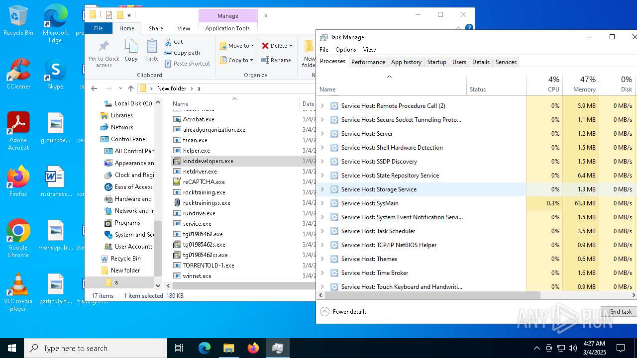Viewport: 637px width, 358px height.
Task: Open the Recycle Bin desktop icon
Action: pos(18,20)
